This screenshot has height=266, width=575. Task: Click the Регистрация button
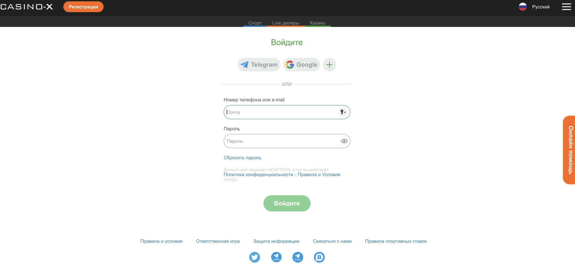pyautogui.click(x=83, y=7)
